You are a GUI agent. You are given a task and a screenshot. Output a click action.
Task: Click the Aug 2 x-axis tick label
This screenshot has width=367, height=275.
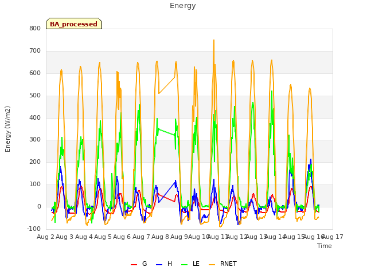tap(45, 237)
